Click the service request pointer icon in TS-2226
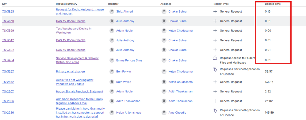The width and height of the screenshot is (306, 120). pos(215,110)
